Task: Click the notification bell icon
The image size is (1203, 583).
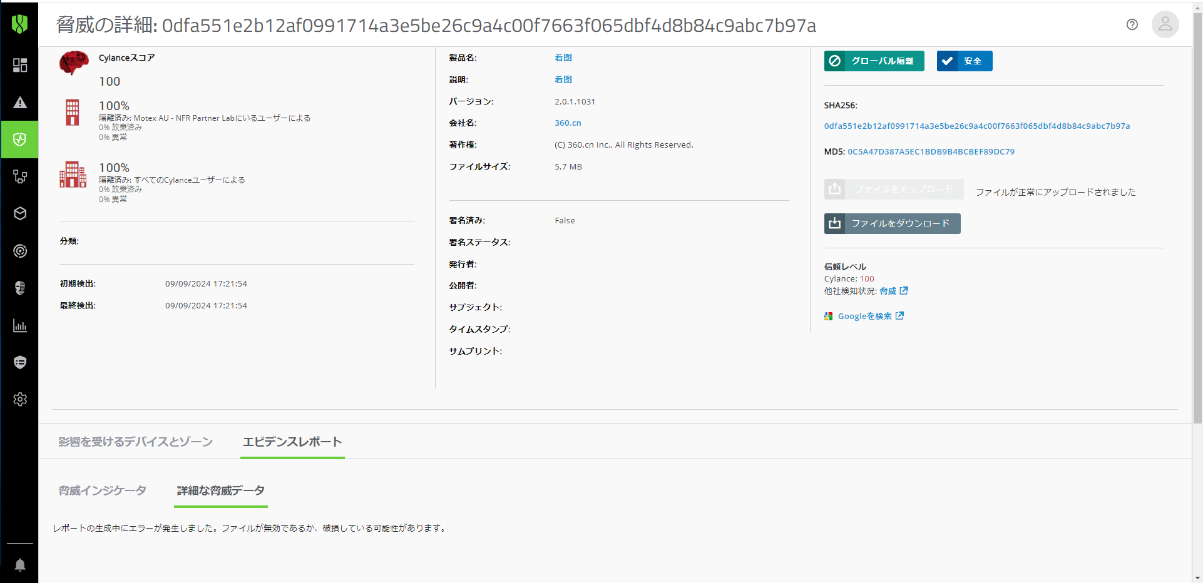Action: point(20,565)
